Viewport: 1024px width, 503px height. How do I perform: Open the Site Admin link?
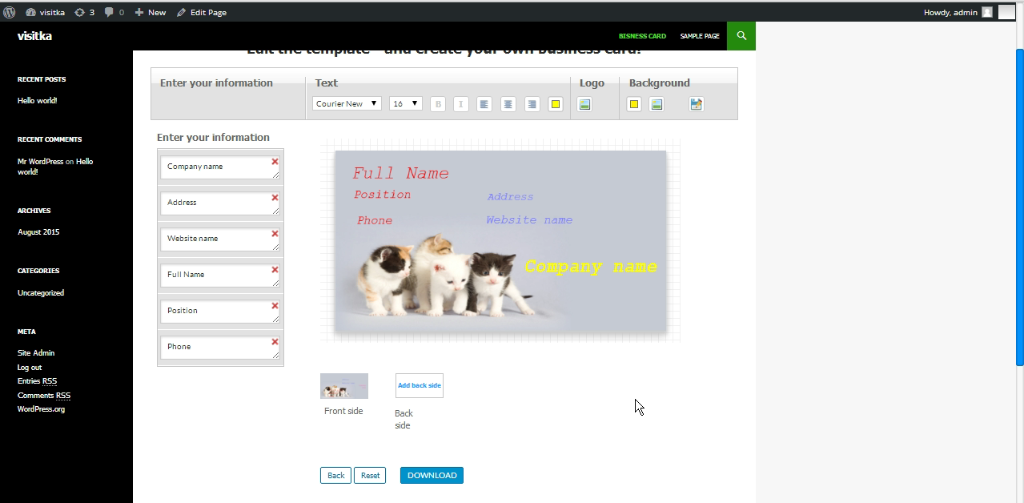coord(36,353)
